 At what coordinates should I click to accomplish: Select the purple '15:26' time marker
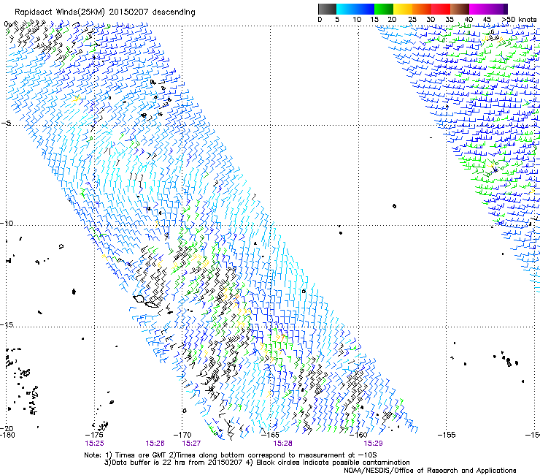[155, 444]
